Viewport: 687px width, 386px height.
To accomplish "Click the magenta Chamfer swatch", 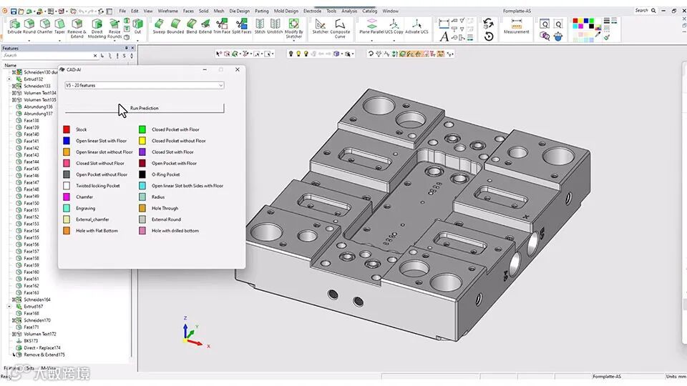I will point(67,197).
